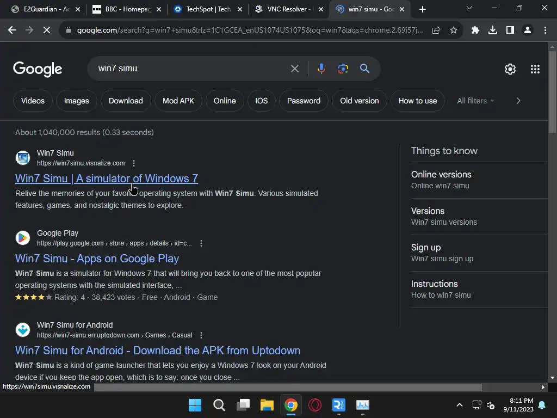Launch Opera from the taskbar
This screenshot has width=557, height=418.
tap(315, 405)
